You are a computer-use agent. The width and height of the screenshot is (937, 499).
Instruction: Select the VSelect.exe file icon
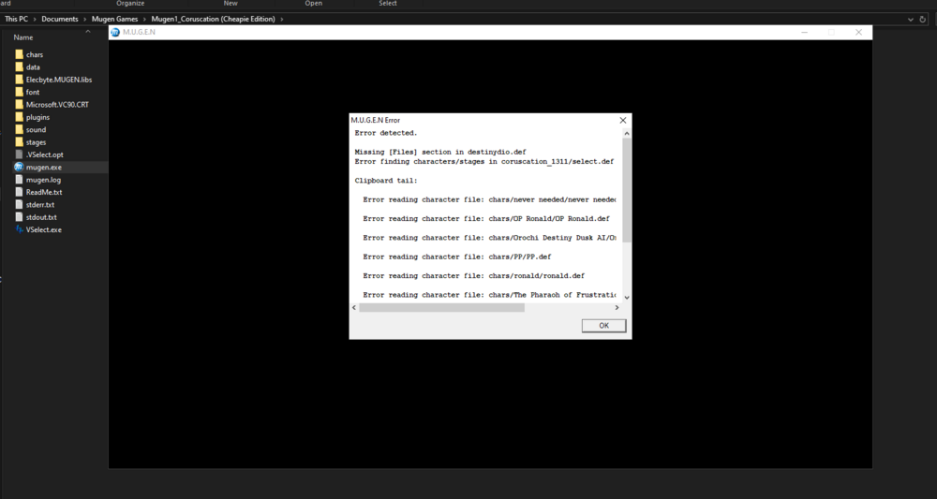tap(19, 229)
